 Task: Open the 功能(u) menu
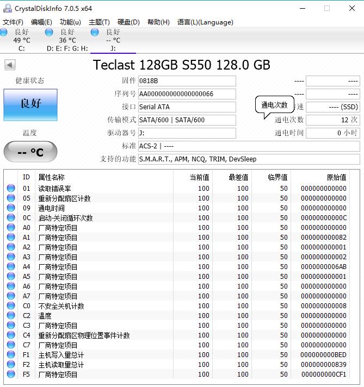(70, 22)
